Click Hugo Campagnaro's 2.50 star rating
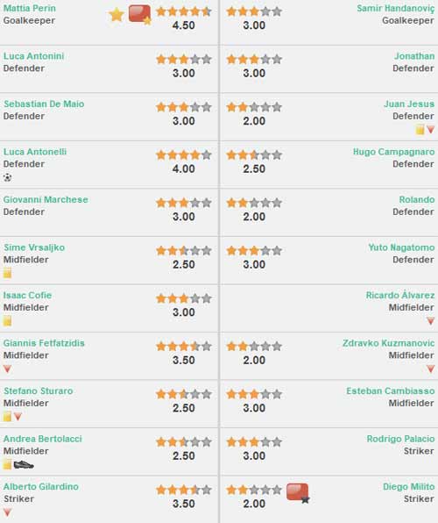 (254, 155)
